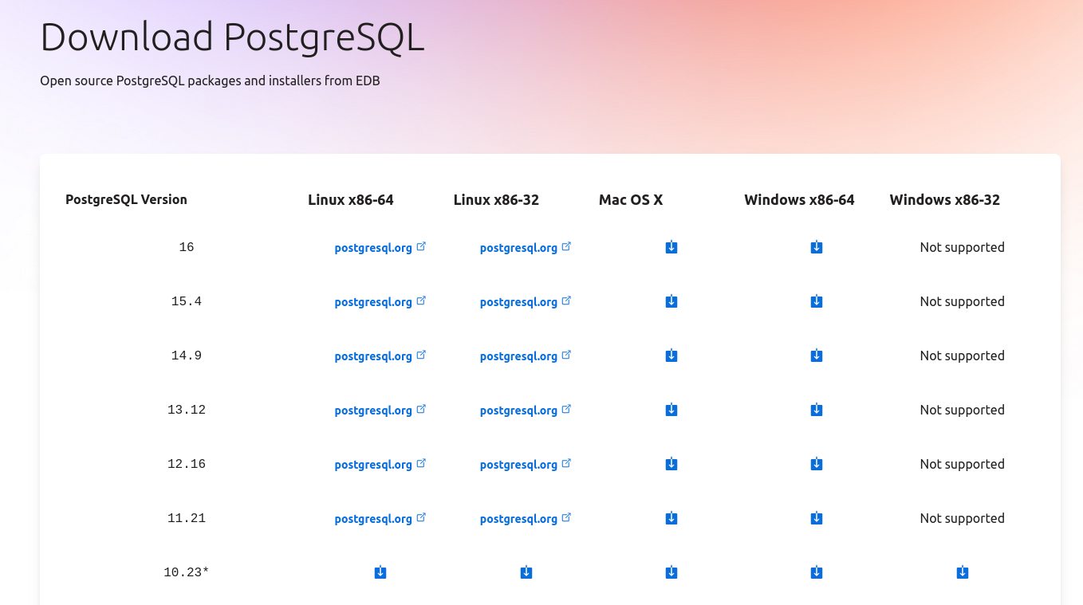Image resolution: width=1083 pixels, height=605 pixels.
Task: Click version number 12.16 in the table
Action: [187, 464]
